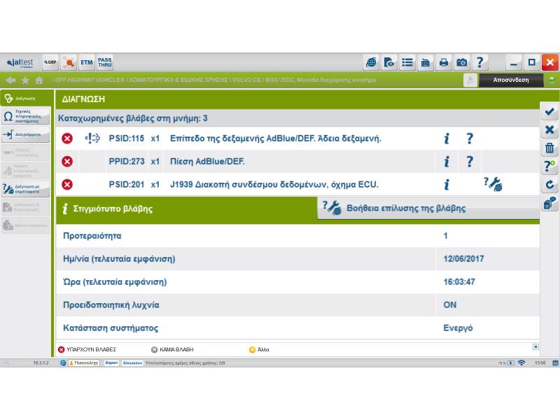The image size is (560, 420).
Task: Open info for fault PSID:115
Action: click(446, 139)
